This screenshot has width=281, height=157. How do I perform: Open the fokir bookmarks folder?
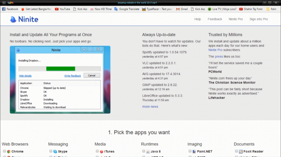point(271,9)
